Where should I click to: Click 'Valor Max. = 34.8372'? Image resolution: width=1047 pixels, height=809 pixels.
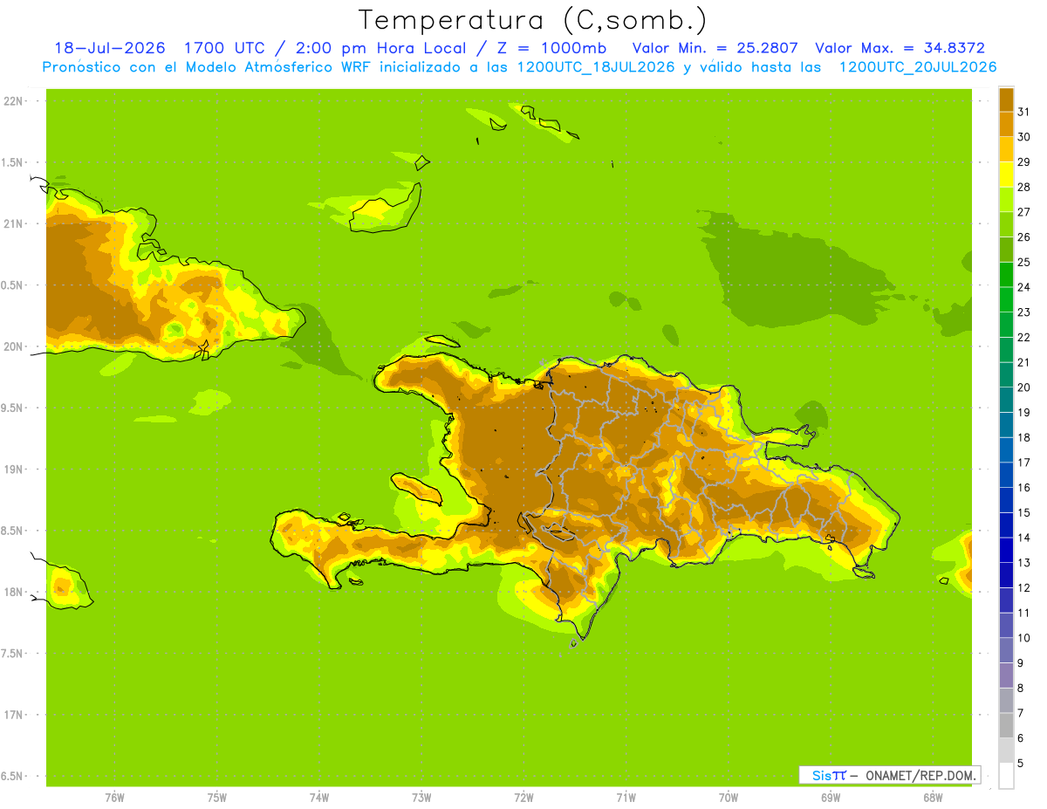tap(900, 48)
